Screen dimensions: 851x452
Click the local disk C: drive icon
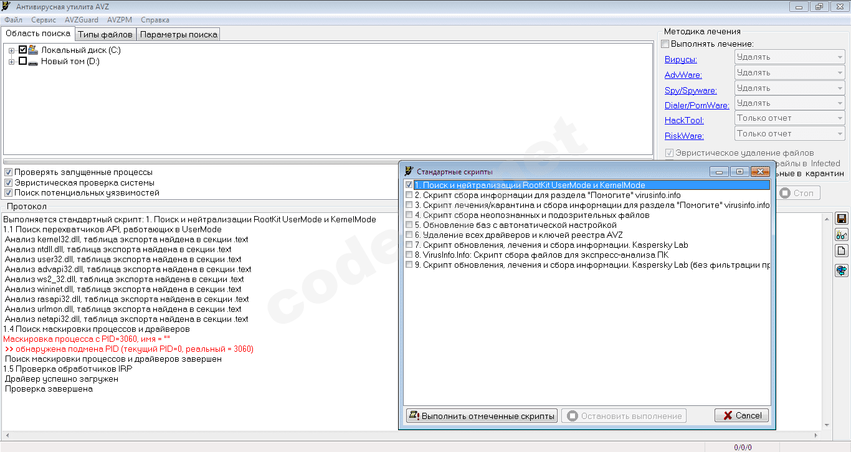point(33,50)
